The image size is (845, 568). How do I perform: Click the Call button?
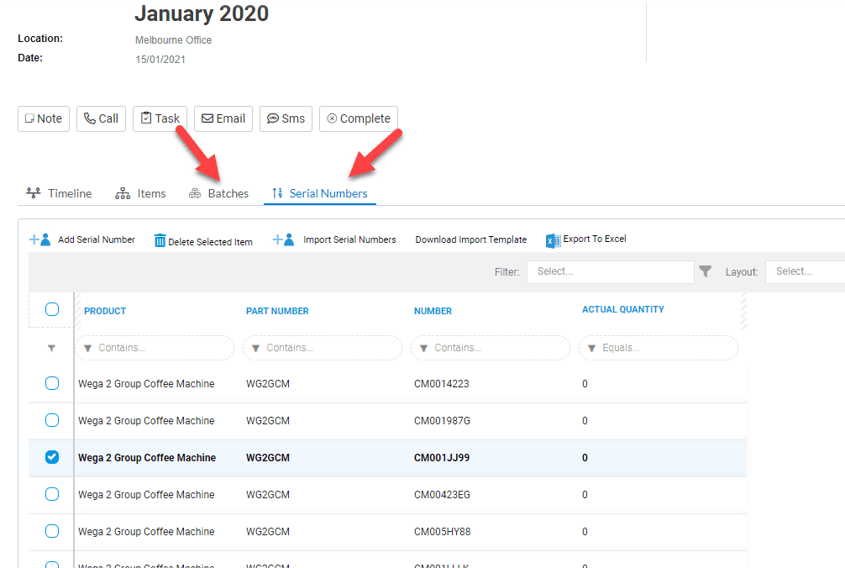(101, 118)
